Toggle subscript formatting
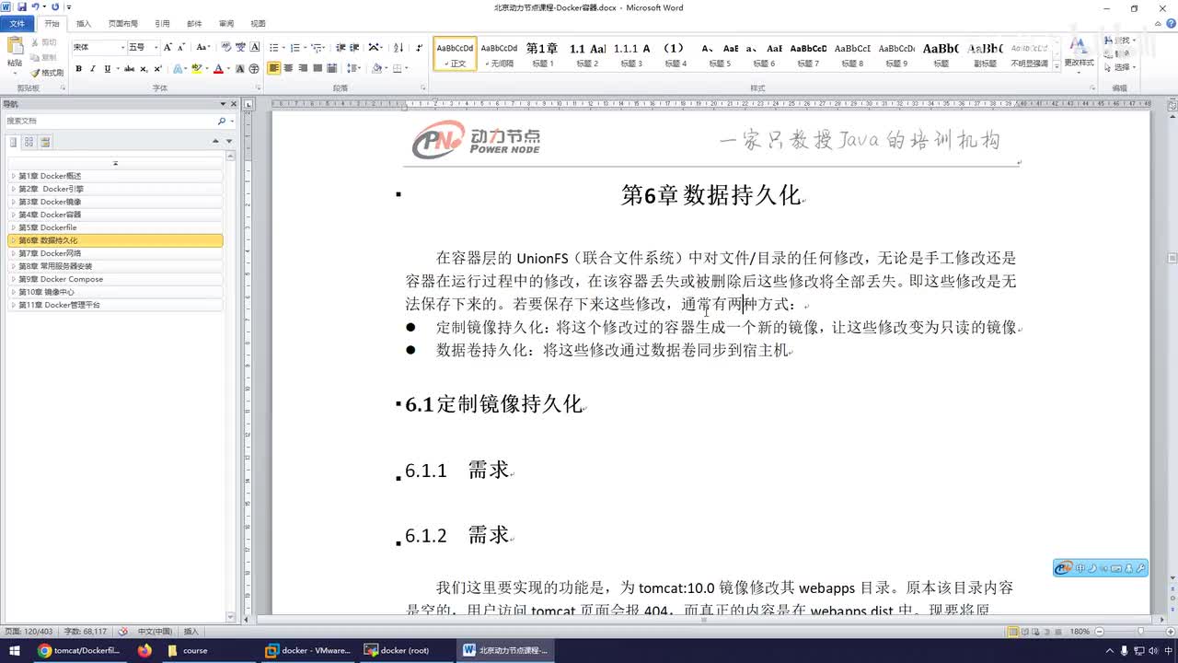 pos(144,69)
